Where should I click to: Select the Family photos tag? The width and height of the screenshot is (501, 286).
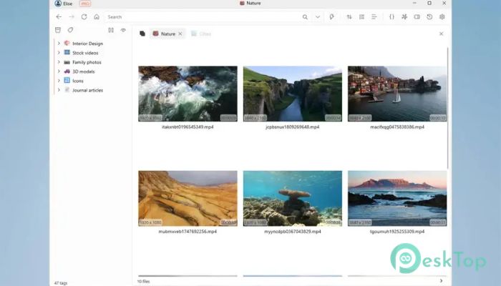pos(86,62)
